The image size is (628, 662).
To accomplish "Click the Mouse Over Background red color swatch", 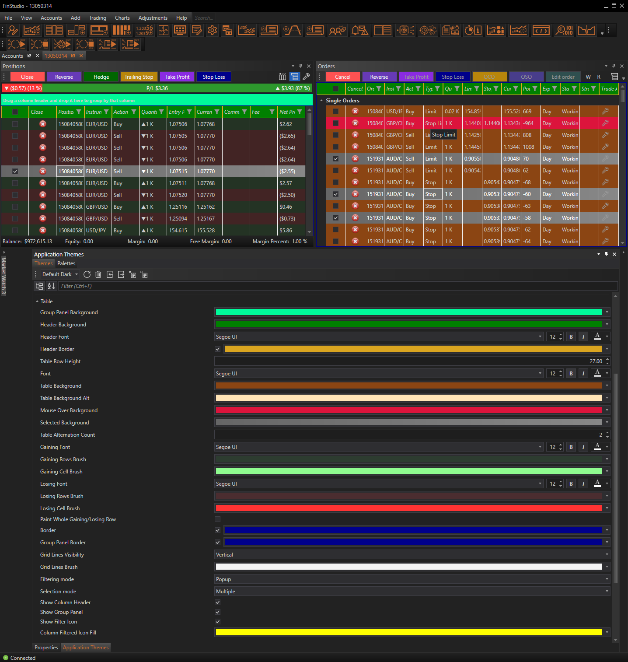I will (408, 410).
